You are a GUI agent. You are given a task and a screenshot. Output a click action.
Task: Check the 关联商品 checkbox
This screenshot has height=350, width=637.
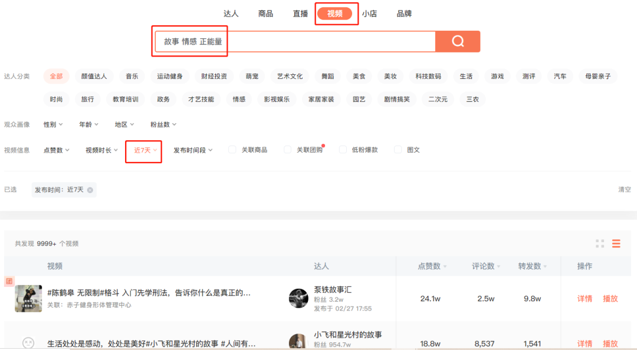232,150
